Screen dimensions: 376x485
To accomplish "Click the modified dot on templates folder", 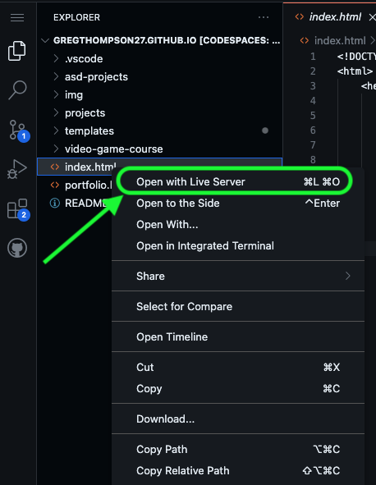I will point(265,130).
